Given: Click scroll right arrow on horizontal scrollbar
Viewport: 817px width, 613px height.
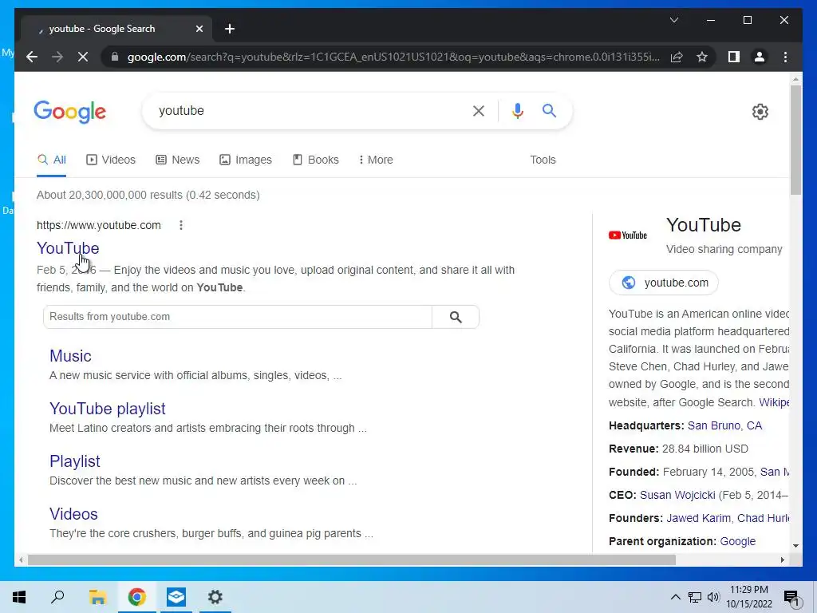Looking at the screenshot, I should click(782, 560).
